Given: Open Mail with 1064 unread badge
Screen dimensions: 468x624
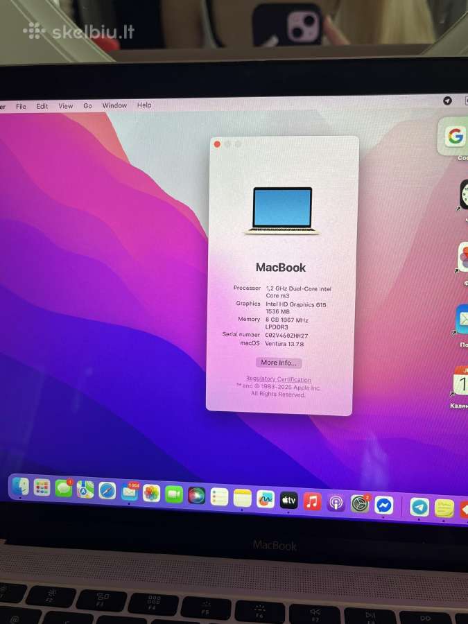Looking at the screenshot, I should (x=130, y=492).
